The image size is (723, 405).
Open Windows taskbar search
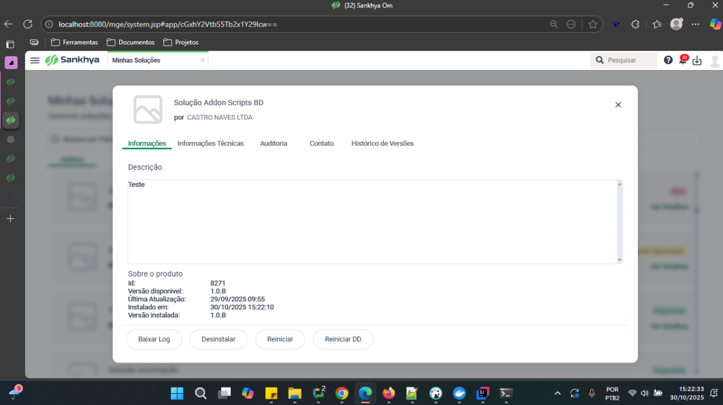click(200, 393)
